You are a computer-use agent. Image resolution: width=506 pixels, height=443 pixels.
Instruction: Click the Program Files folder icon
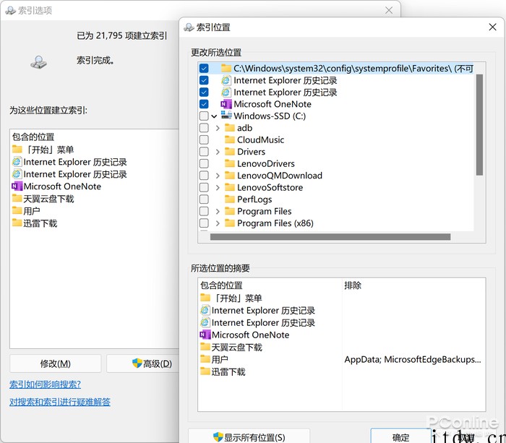[x=229, y=211]
